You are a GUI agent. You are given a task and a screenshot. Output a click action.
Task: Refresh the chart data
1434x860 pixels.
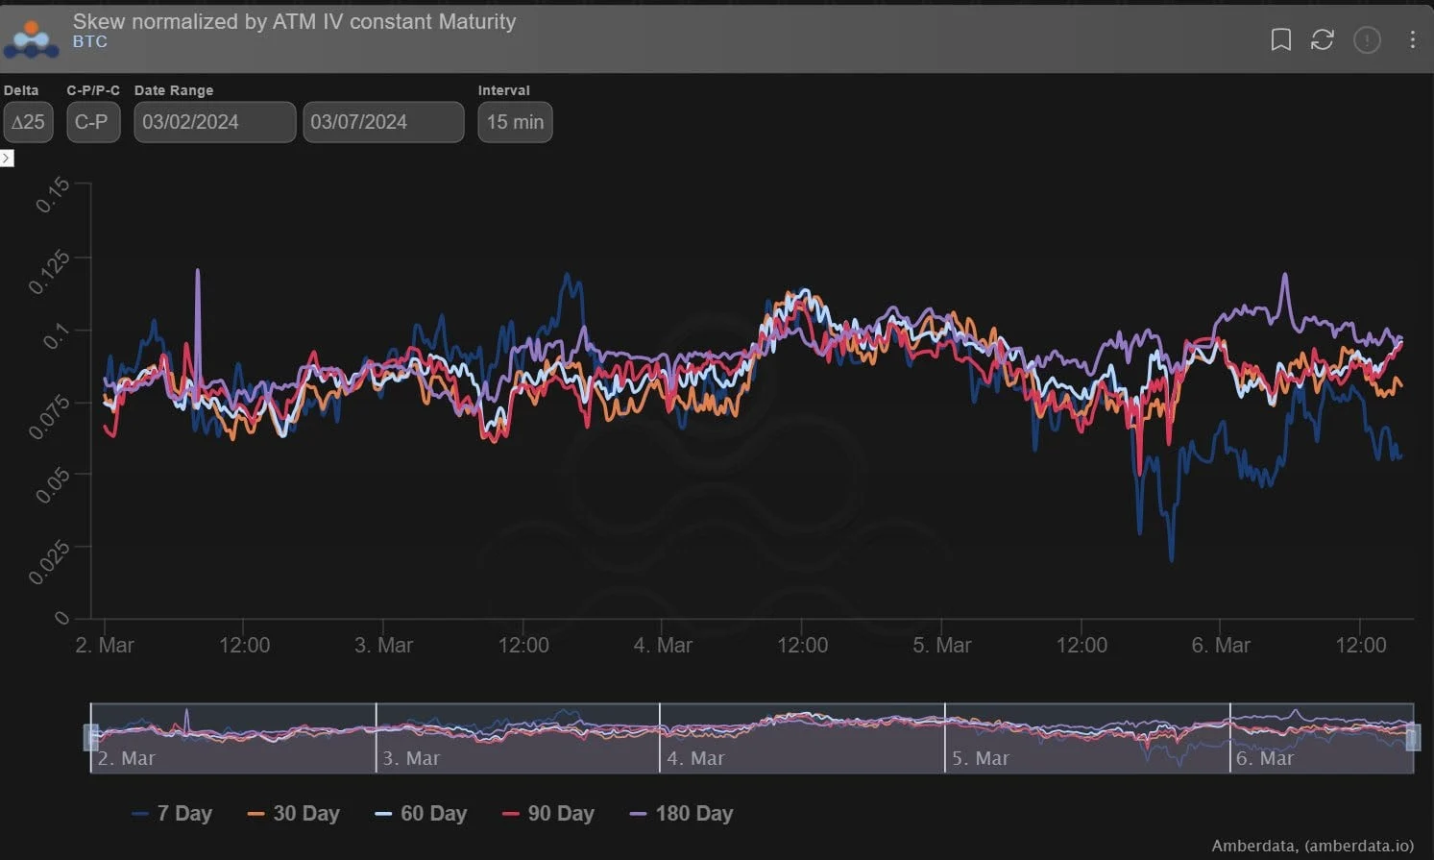pyautogui.click(x=1323, y=39)
